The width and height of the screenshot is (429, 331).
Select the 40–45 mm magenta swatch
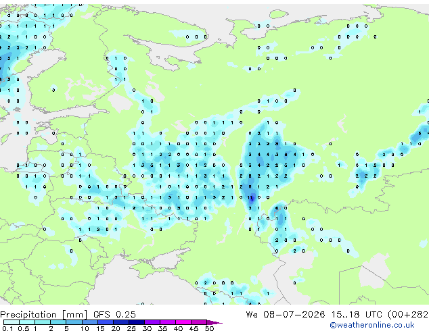[183, 322]
